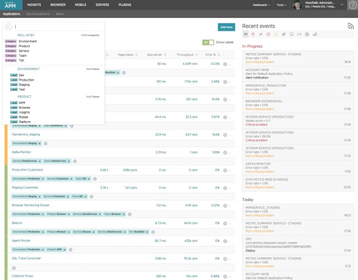The width and height of the screenshot is (358, 280).
Task: Open the MOBILE menu
Action: [x=81, y=5]
